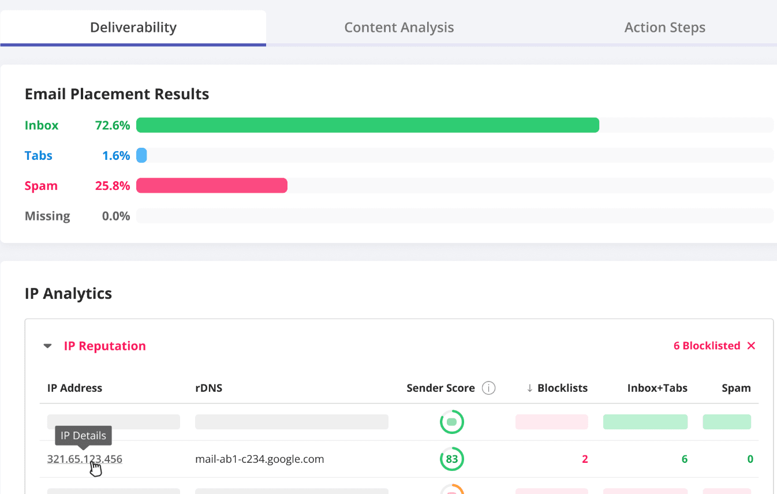Click the blue Tabs progress bar
The height and width of the screenshot is (494, 777).
click(141, 155)
